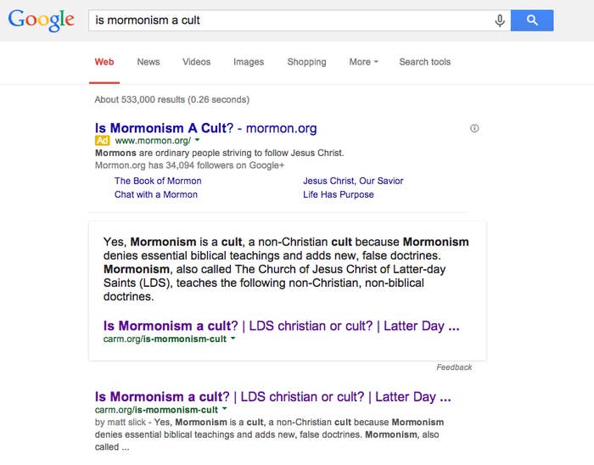Switch to the Videos tab
The image size is (594, 465).
point(196,62)
